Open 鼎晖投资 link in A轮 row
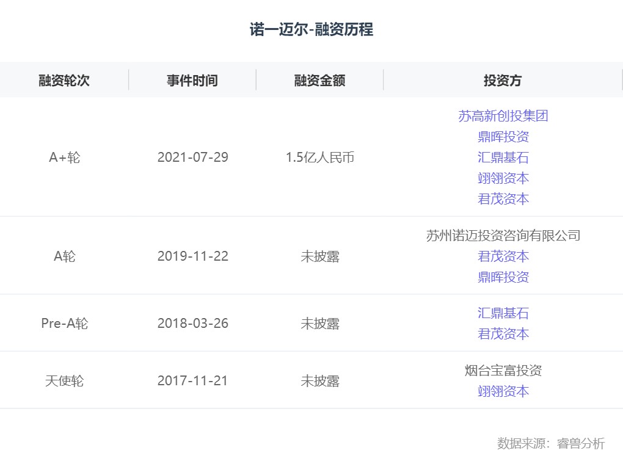 tap(503, 277)
